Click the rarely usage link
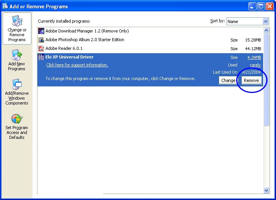 pos(255,65)
